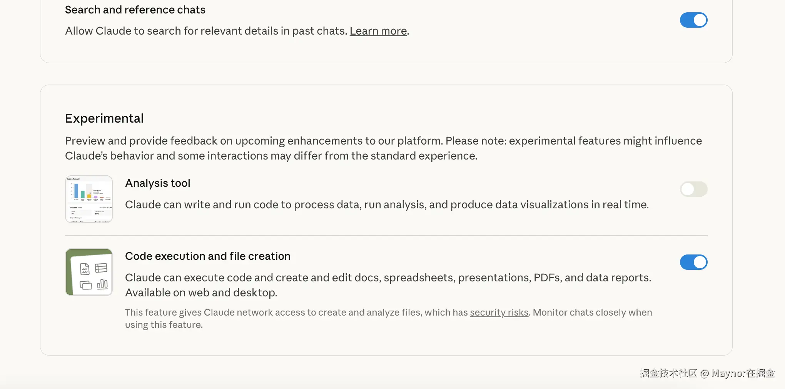The height and width of the screenshot is (389, 785).
Task: Click the 'This feature gives Claude network access' note
Action: pyautogui.click(x=388, y=318)
